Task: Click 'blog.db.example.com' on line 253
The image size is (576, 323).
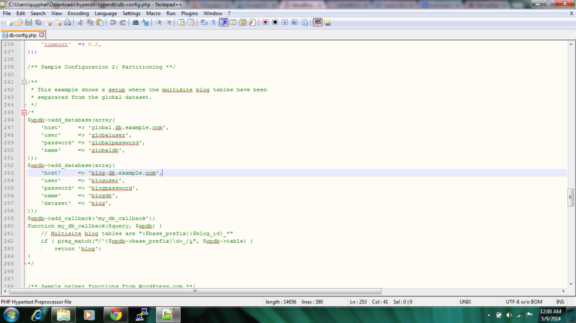Action: pyautogui.click(x=124, y=173)
